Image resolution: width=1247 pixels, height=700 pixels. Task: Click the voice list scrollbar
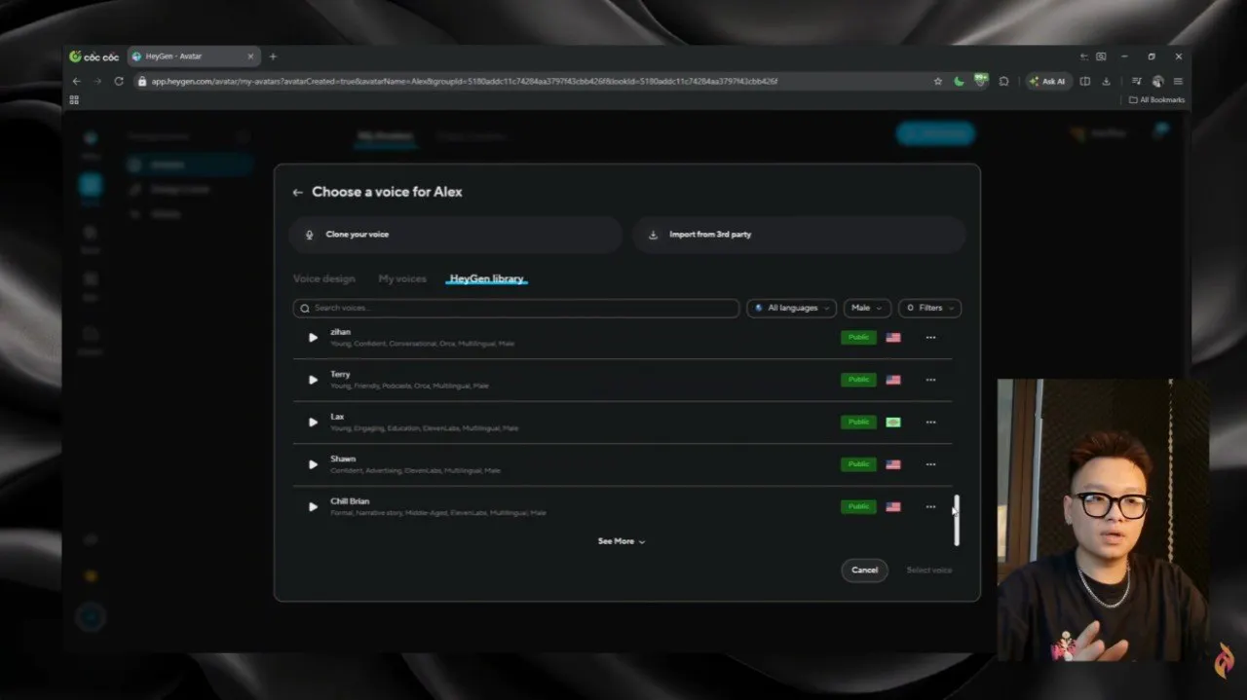pyautogui.click(x=957, y=520)
